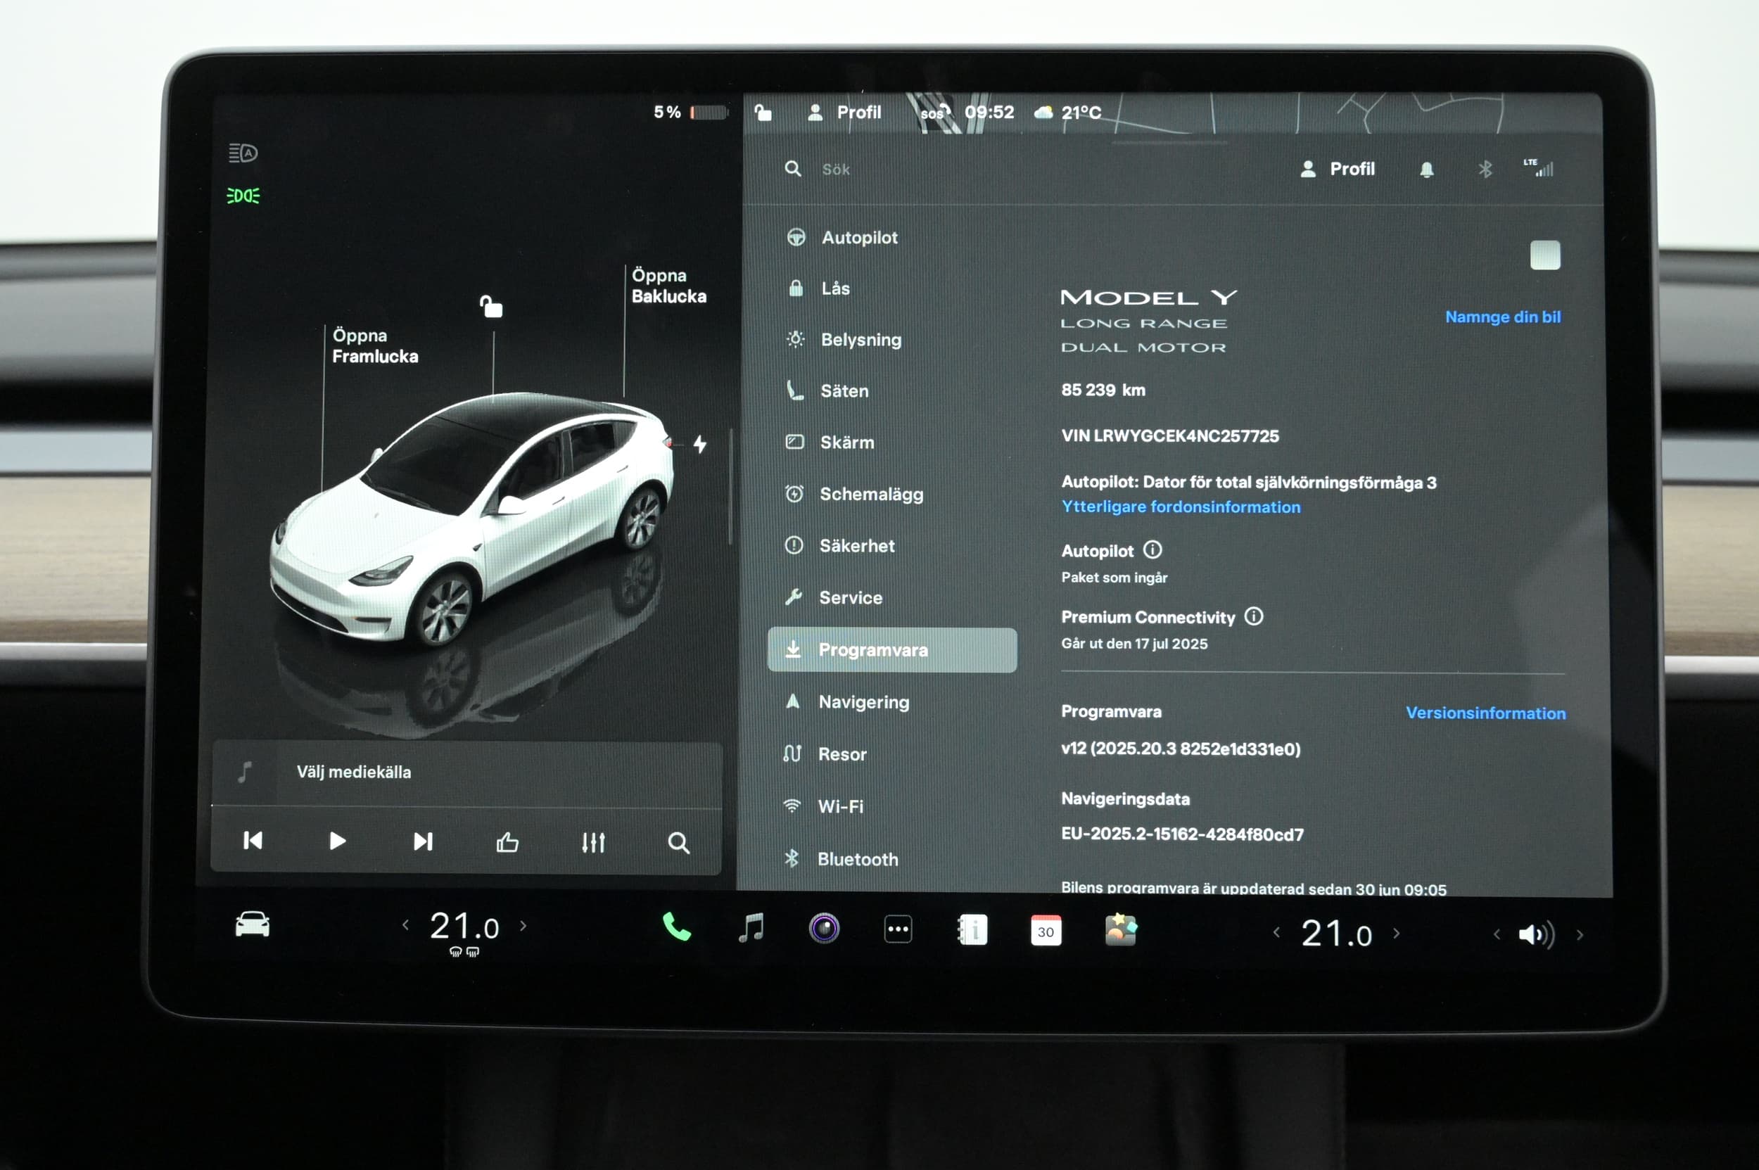This screenshot has width=1759, height=1170.
Task: Open the Versionsinformation link
Action: coord(1485,713)
